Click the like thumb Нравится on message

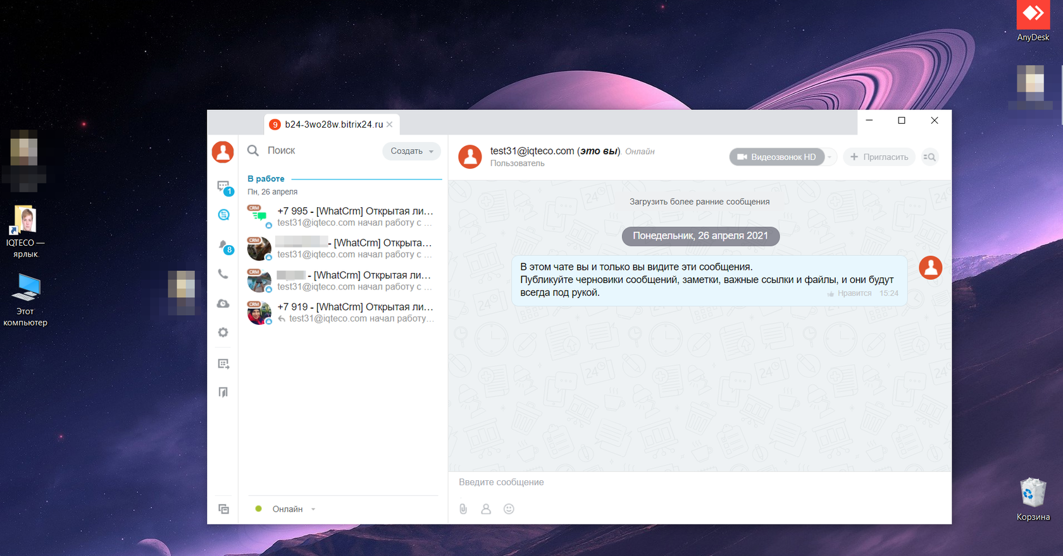(849, 293)
